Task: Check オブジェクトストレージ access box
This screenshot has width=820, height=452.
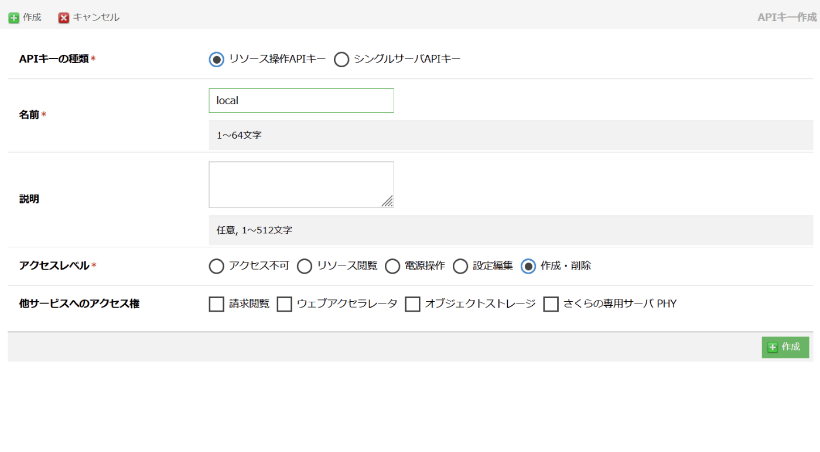Action: [x=413, y=304]
